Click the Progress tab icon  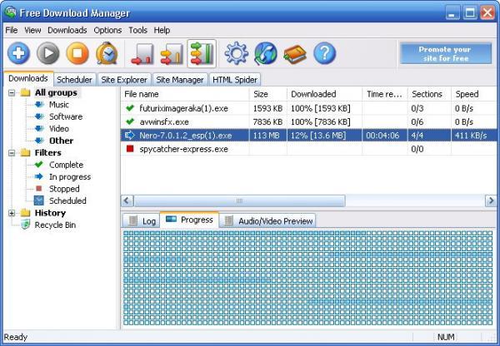pyautogui.click(x=171, y=219)
